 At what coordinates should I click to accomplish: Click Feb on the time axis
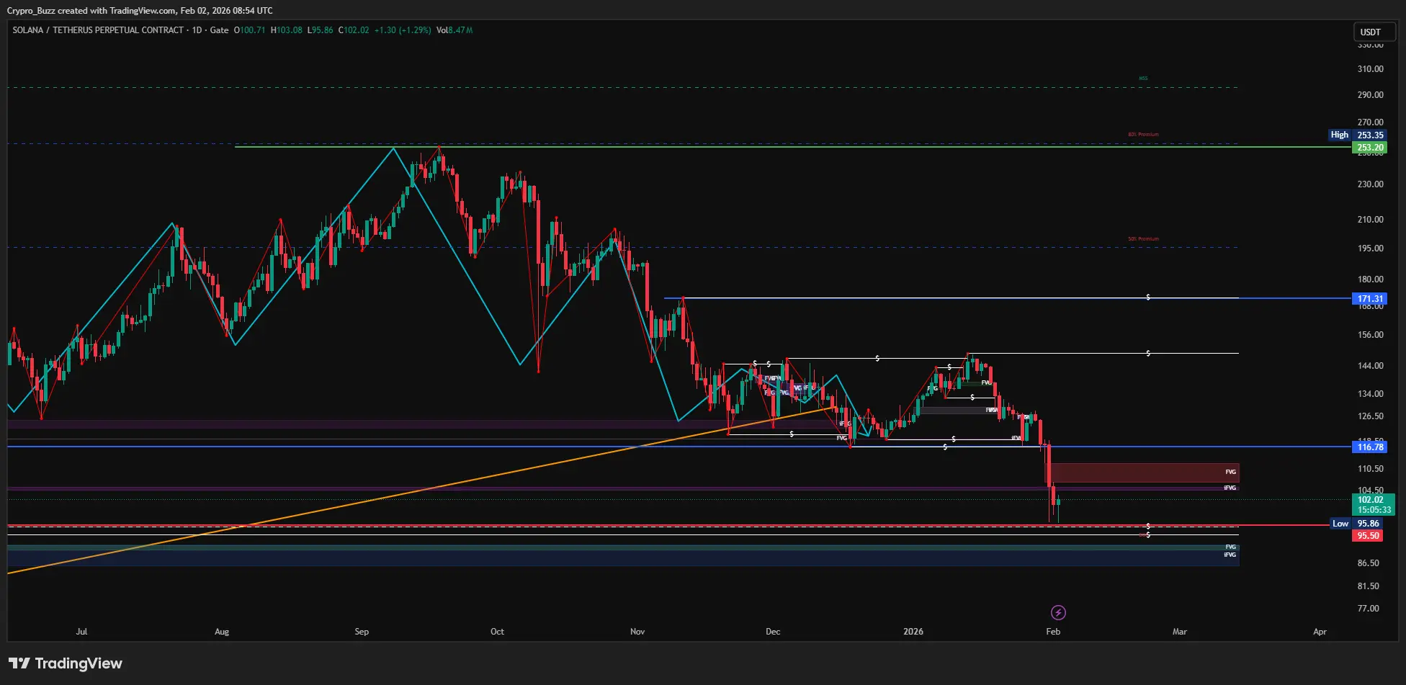point(1053,632)
